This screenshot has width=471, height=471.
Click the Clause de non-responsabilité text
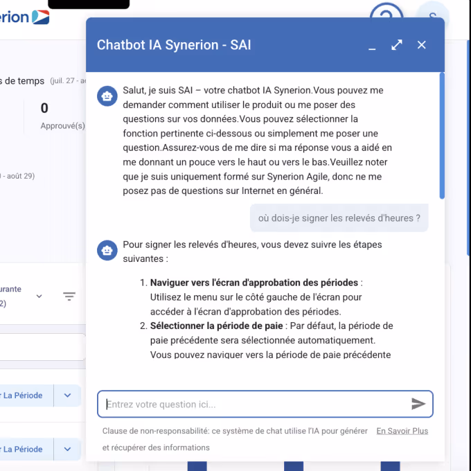235,439
